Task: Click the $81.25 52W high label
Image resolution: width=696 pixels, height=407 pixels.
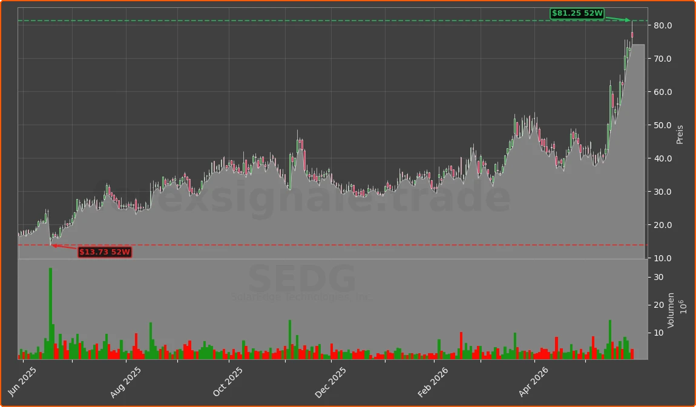Action: 577,13
